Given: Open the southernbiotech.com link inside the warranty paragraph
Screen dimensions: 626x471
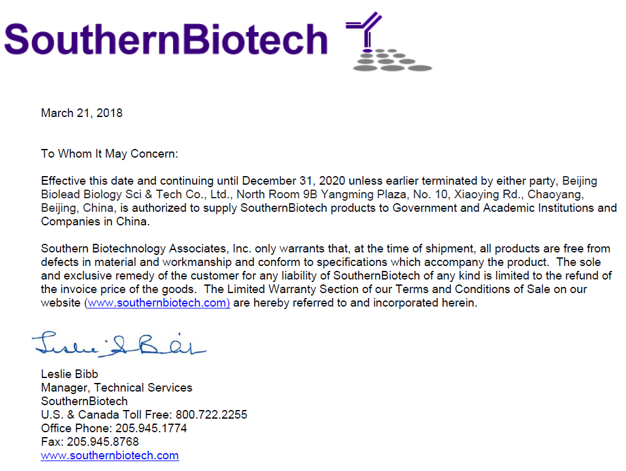Looking at the screenshot, I should (158, 303).
